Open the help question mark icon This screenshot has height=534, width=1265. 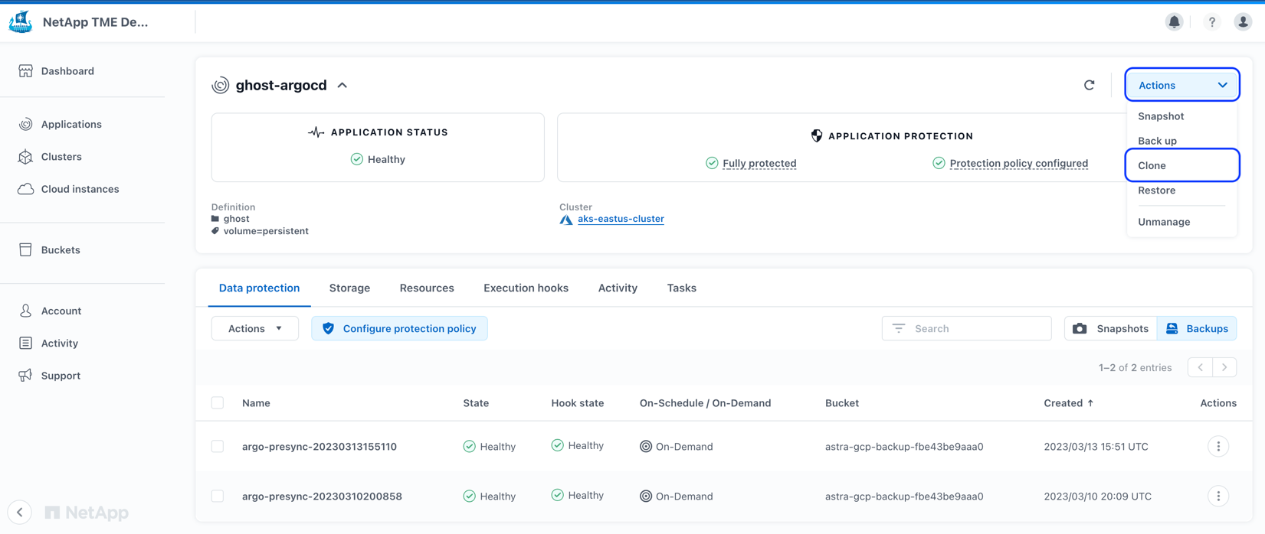point(1211,22)
